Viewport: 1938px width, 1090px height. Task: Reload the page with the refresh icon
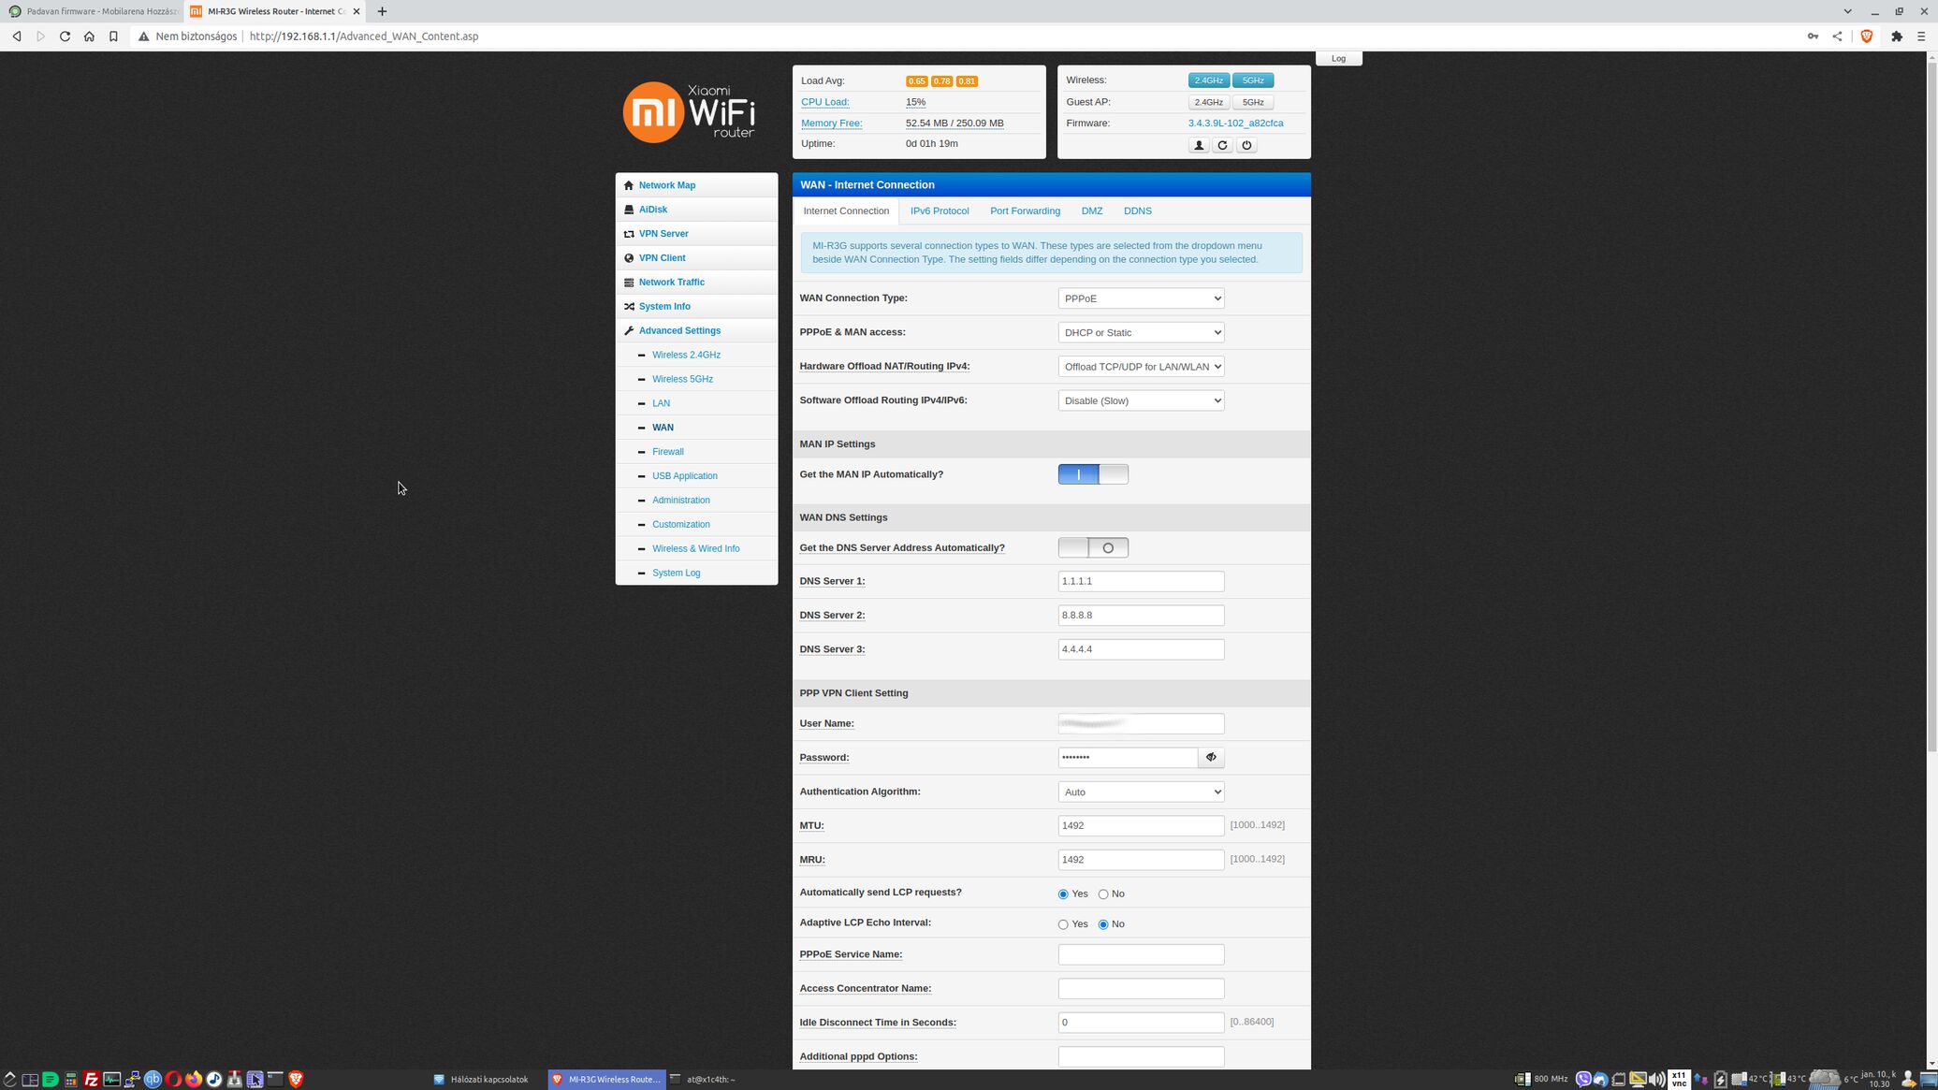(x=65, y=36)
